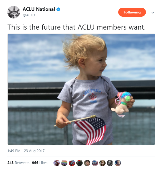Open the brown-haired person liker avatar
163x169 pixels.
pyautogui.click(x=87, y=163)
